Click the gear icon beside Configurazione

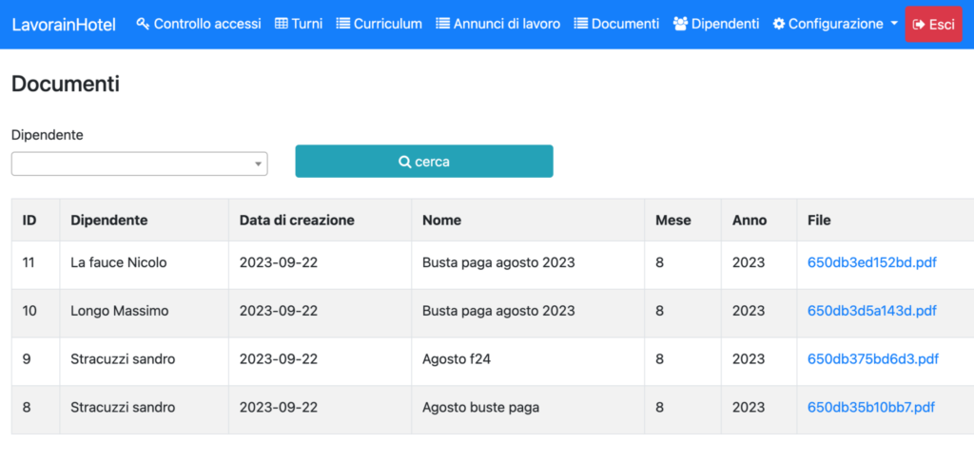coord(779,24)
